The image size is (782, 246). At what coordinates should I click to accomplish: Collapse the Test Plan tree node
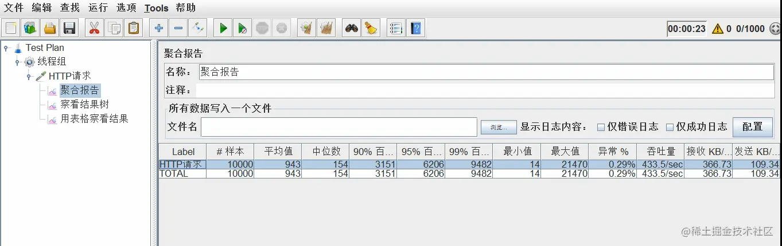(6, 47)
